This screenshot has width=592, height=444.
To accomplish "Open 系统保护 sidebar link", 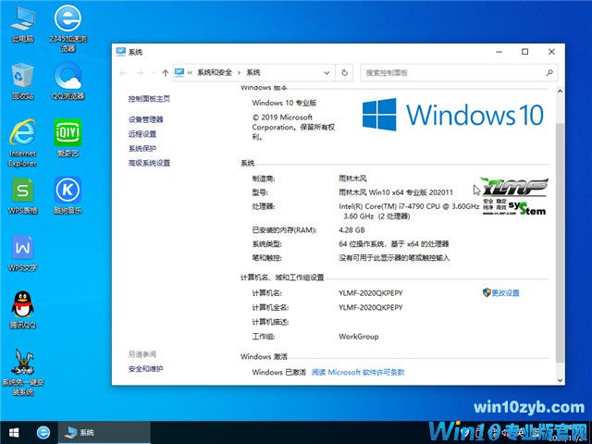I will [142, 148].
